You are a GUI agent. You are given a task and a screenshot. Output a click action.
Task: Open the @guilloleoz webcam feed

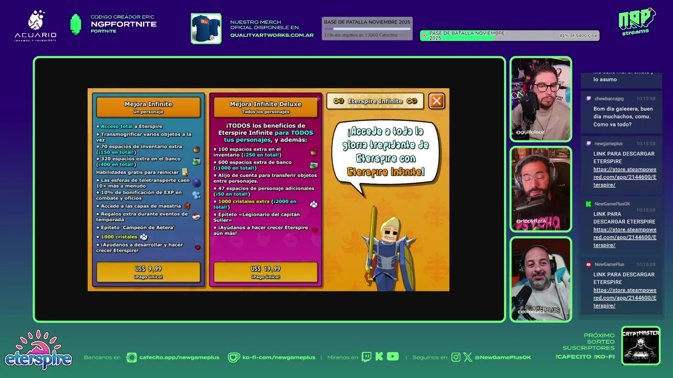pyautogui.click(x=541, y=99)
